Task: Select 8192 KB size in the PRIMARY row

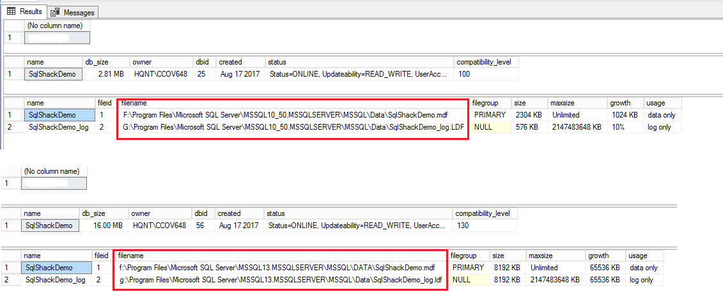Action: 507,267
